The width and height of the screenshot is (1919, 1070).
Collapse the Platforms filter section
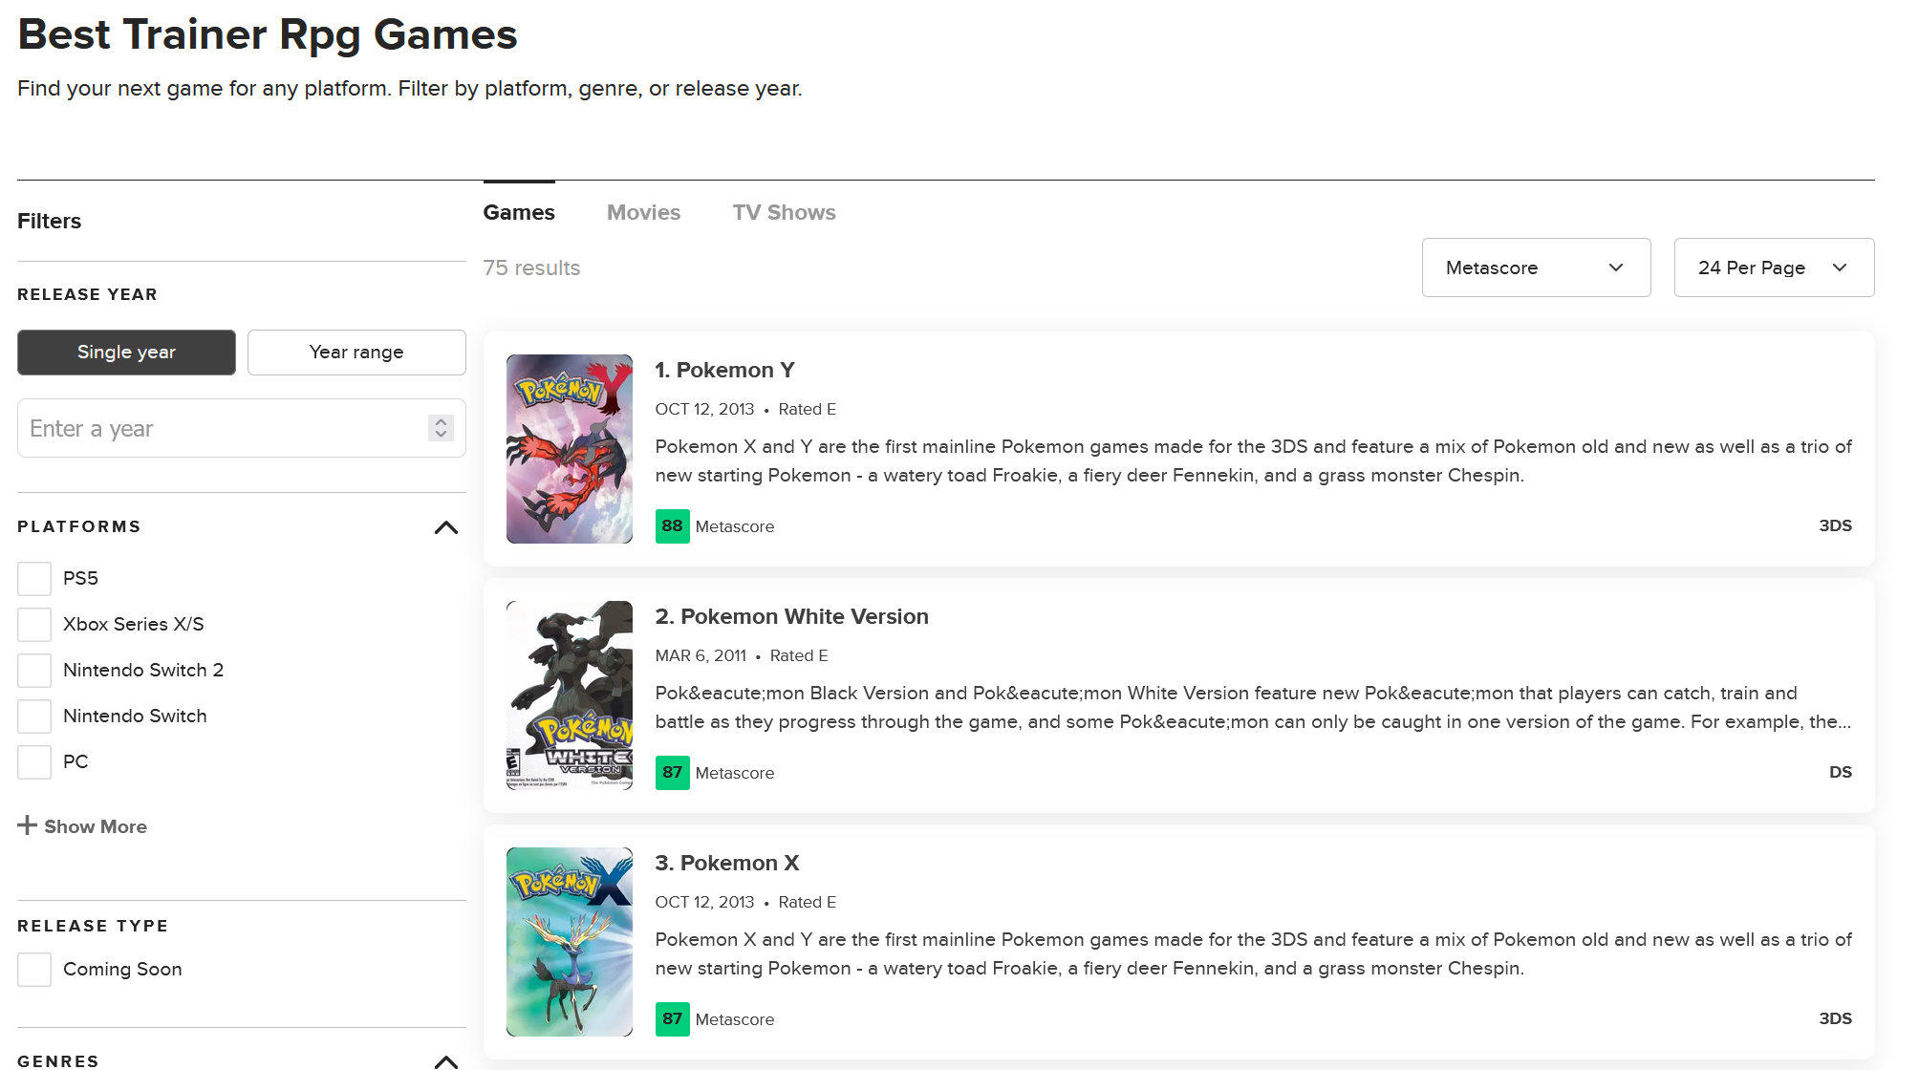click(446, 527)
